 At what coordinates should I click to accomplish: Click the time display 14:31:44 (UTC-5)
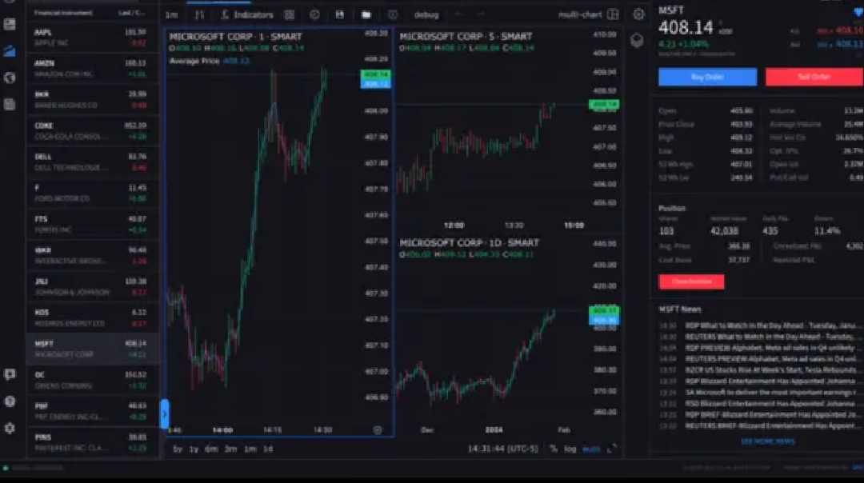(x=502, y=449)
